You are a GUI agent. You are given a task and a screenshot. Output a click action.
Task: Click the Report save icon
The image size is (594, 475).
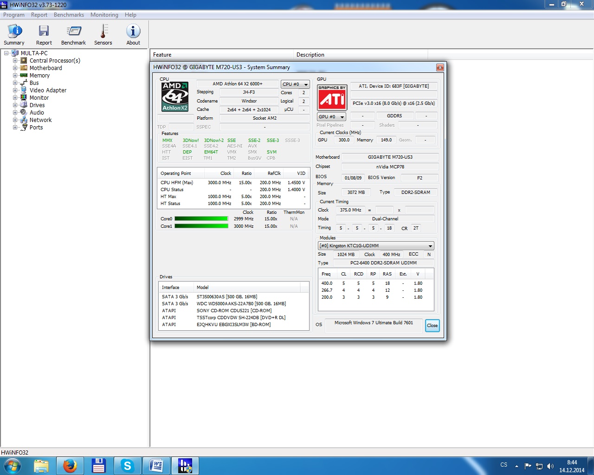(x=44, y=31)
